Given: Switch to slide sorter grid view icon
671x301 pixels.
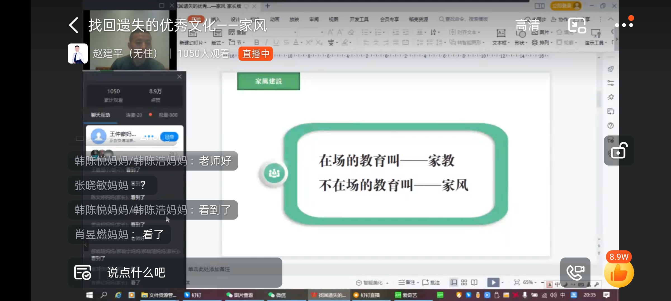Looking at the screenshot, I should click(x=464, y=282).
